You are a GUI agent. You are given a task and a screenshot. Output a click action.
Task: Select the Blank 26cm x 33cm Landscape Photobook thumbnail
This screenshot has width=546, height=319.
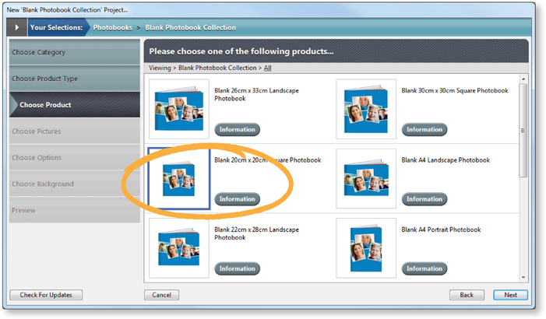pyautogui.click(x=179, y=109)
